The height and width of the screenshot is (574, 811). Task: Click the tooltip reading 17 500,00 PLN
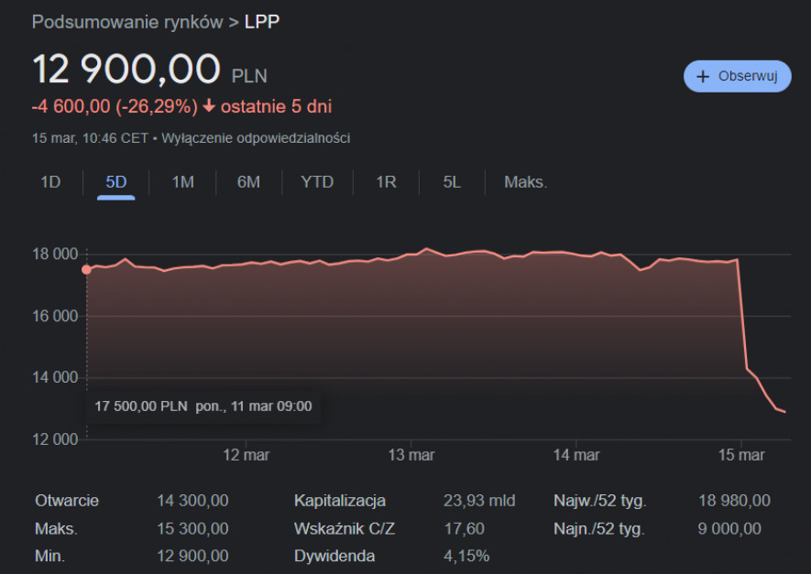click(203, 406)
